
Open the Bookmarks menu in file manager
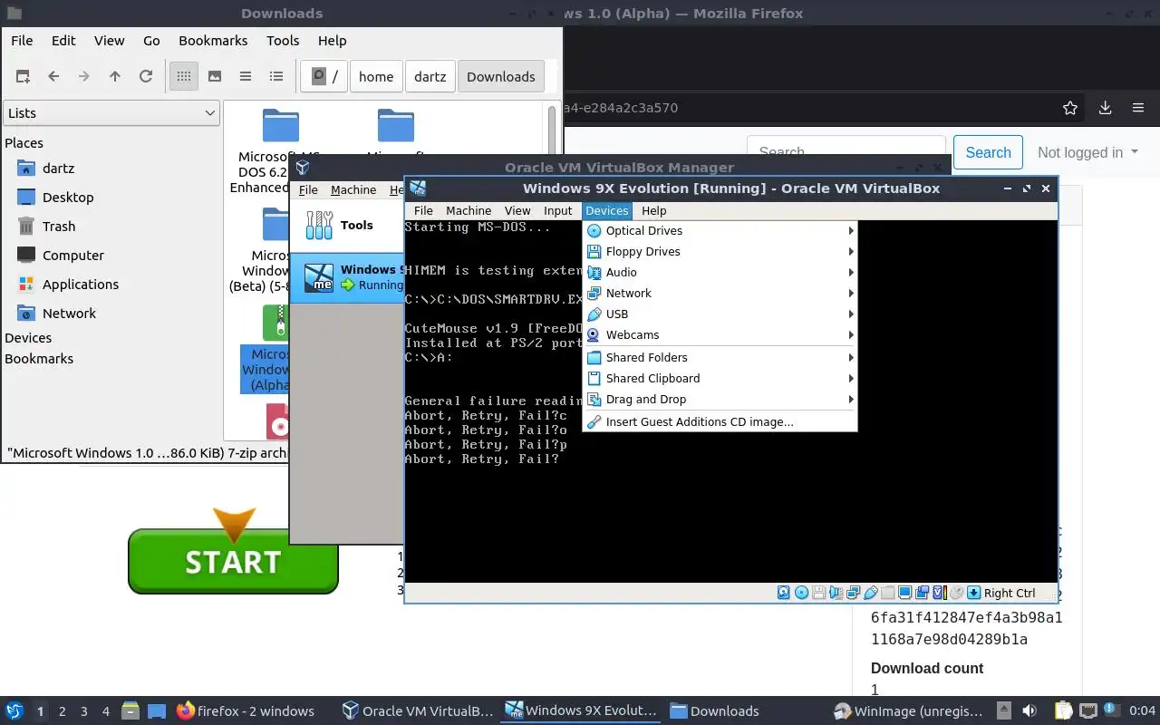pos(213,41)
